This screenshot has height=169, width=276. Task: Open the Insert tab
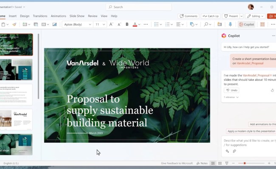point(12,16)
